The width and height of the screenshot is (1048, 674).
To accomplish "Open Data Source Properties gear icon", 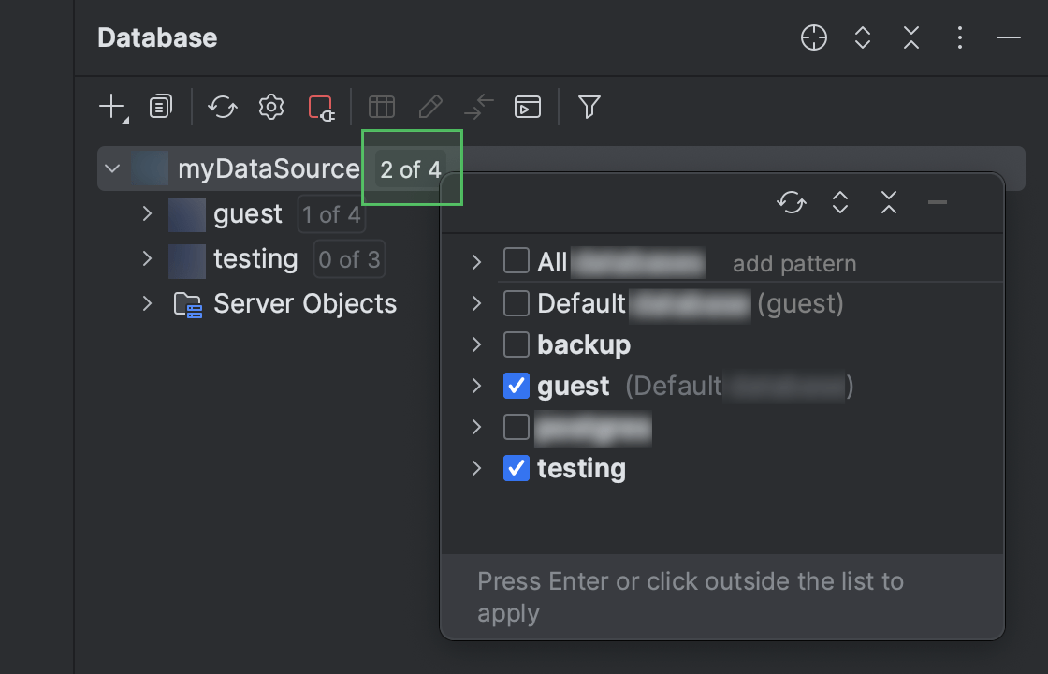I will click(271, 107).
